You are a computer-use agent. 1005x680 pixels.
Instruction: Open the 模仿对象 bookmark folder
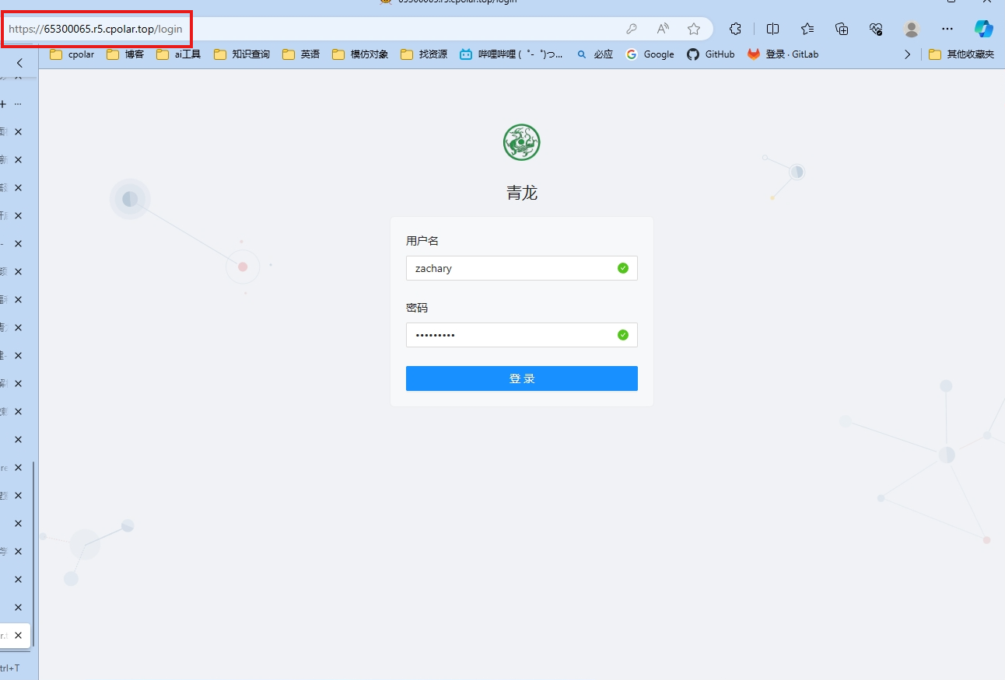point(360,54)
